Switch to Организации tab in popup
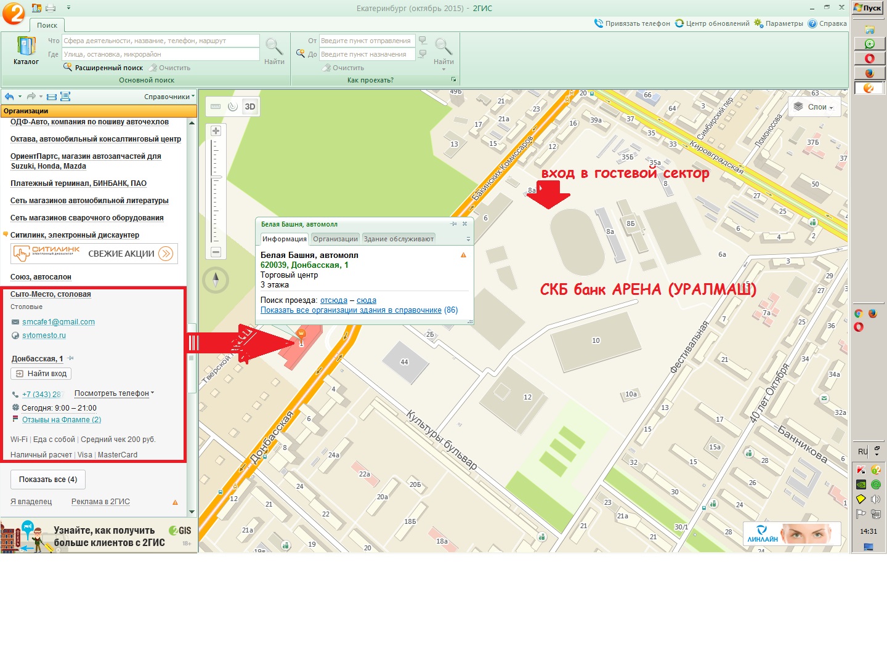Screen dimensions: 887x671 pos(335,239)
